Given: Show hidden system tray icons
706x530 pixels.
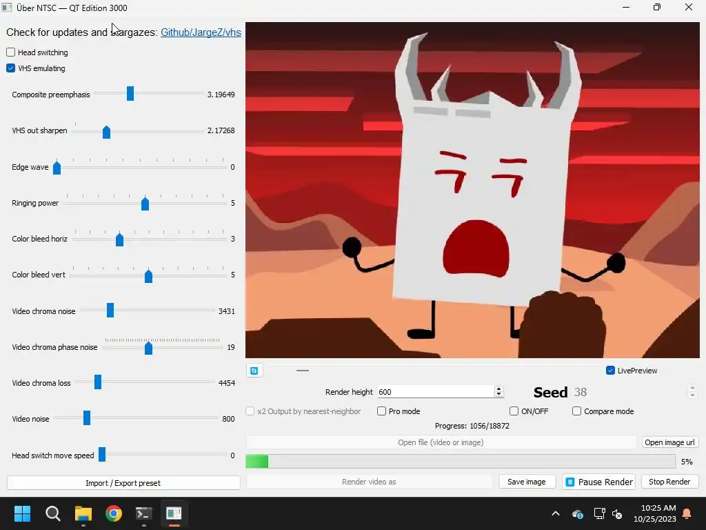Looking at the screenshot, I should pos(556,513).
